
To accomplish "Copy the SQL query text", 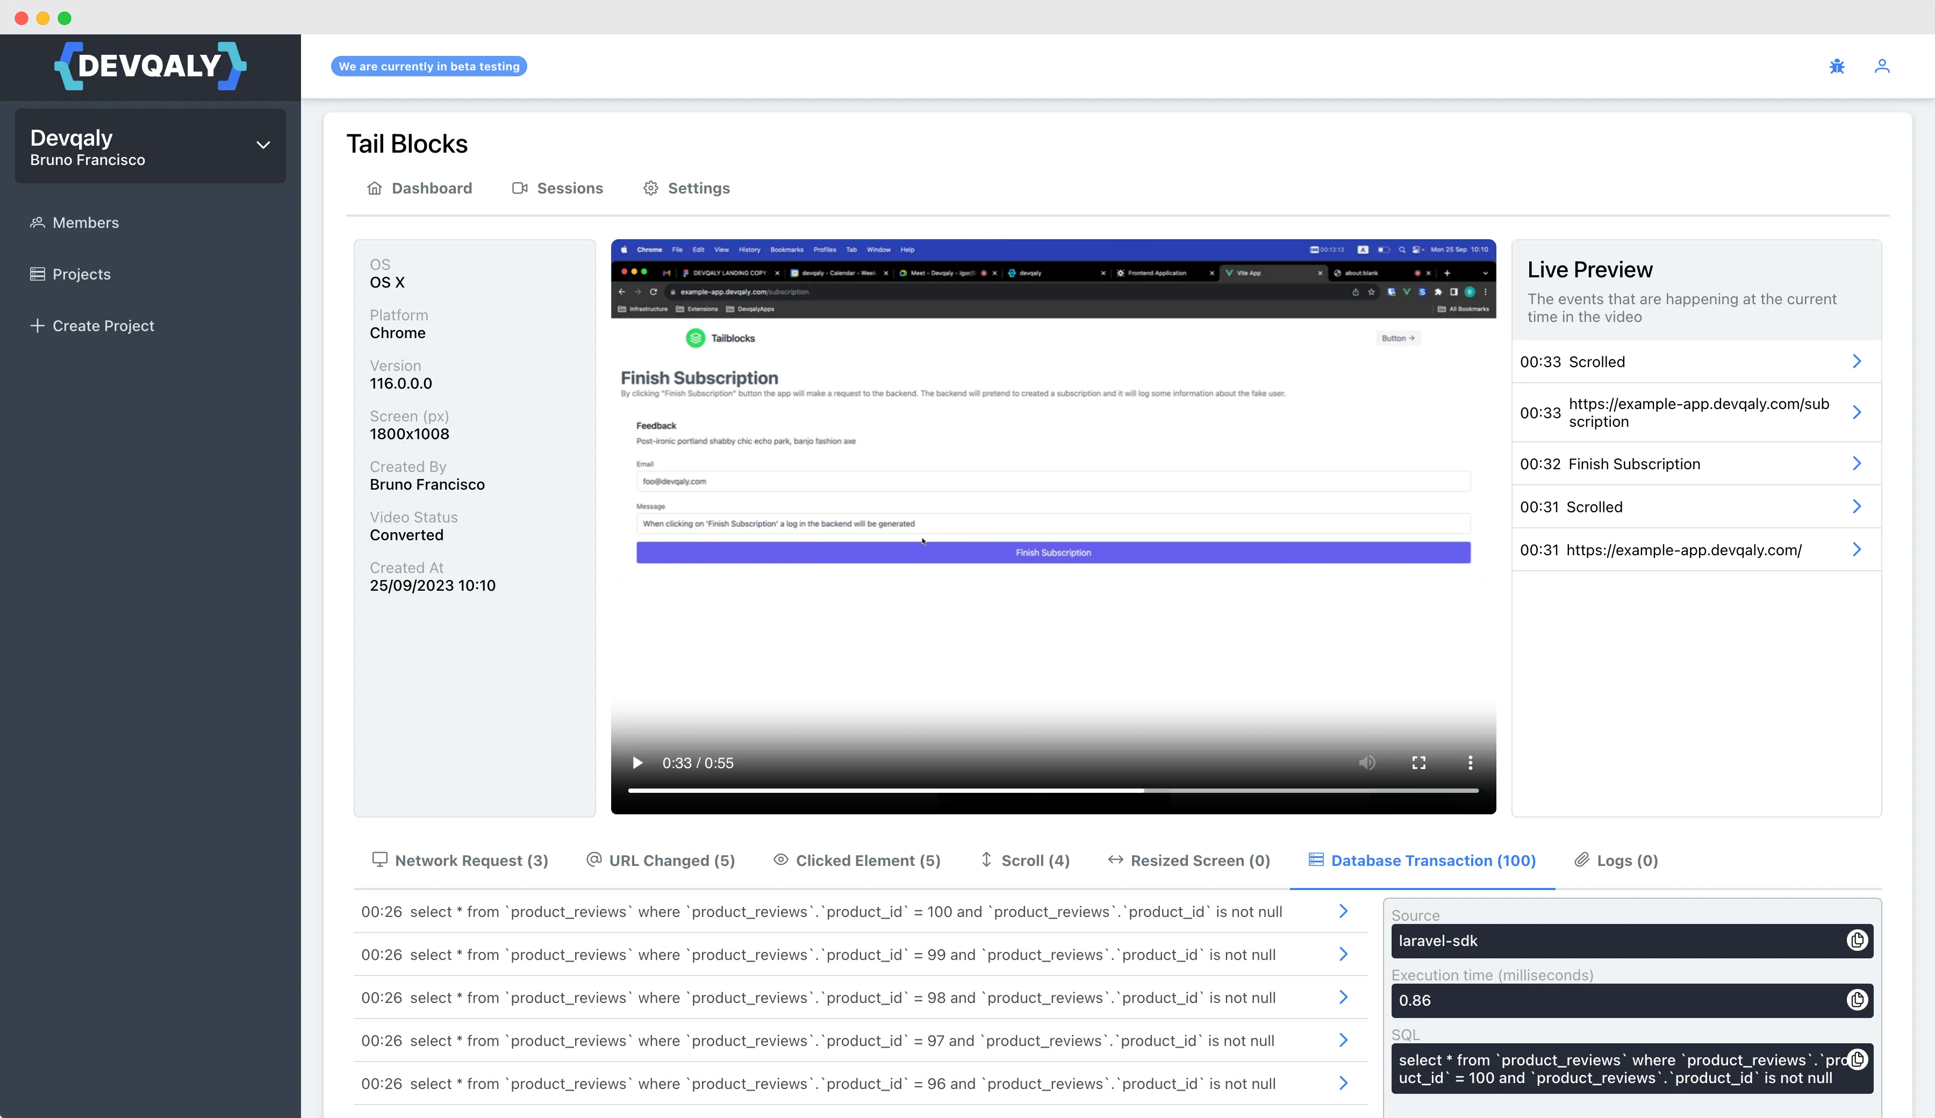I will tap(1858, 1059).
